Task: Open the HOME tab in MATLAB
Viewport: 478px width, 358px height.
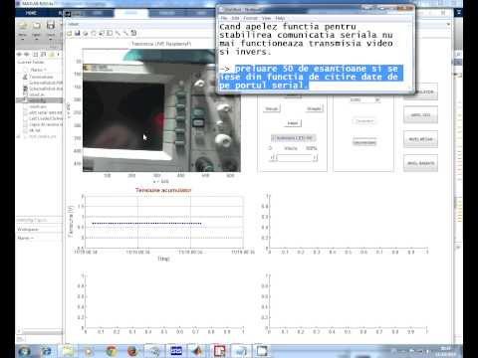Action: point(31,13)
